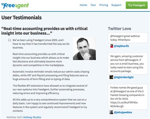Click the 'great webinar today' tweet box
This screenshot has height=119, width=150.
(128, 38)
